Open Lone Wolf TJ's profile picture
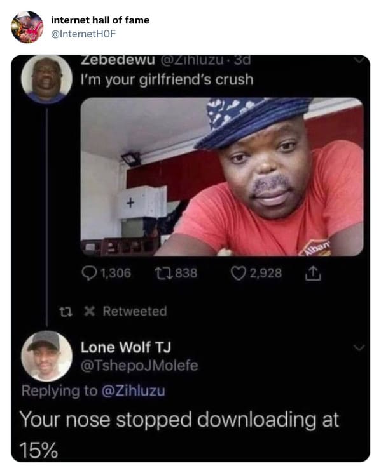Screen dimensions: 381x473 47,356
